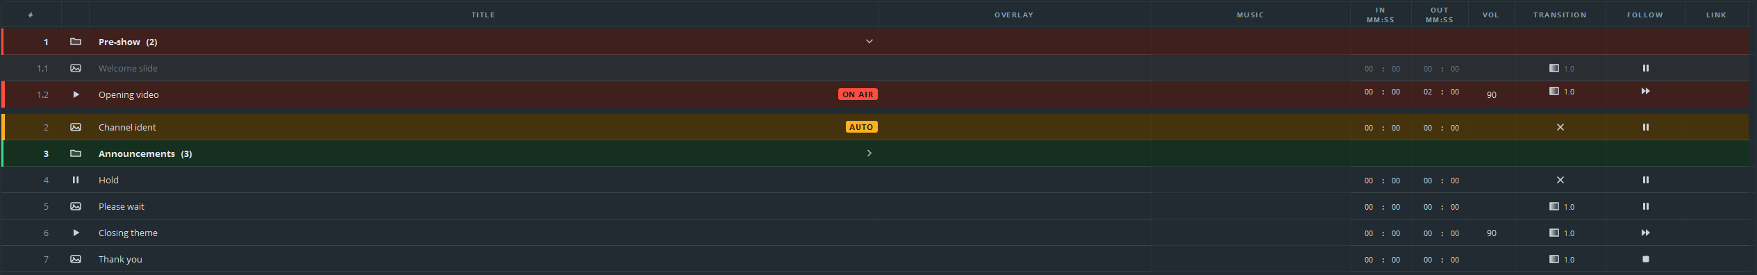Click the IN MM:SS column header
1757x275 pixels.
click(x=1381, y=15)
